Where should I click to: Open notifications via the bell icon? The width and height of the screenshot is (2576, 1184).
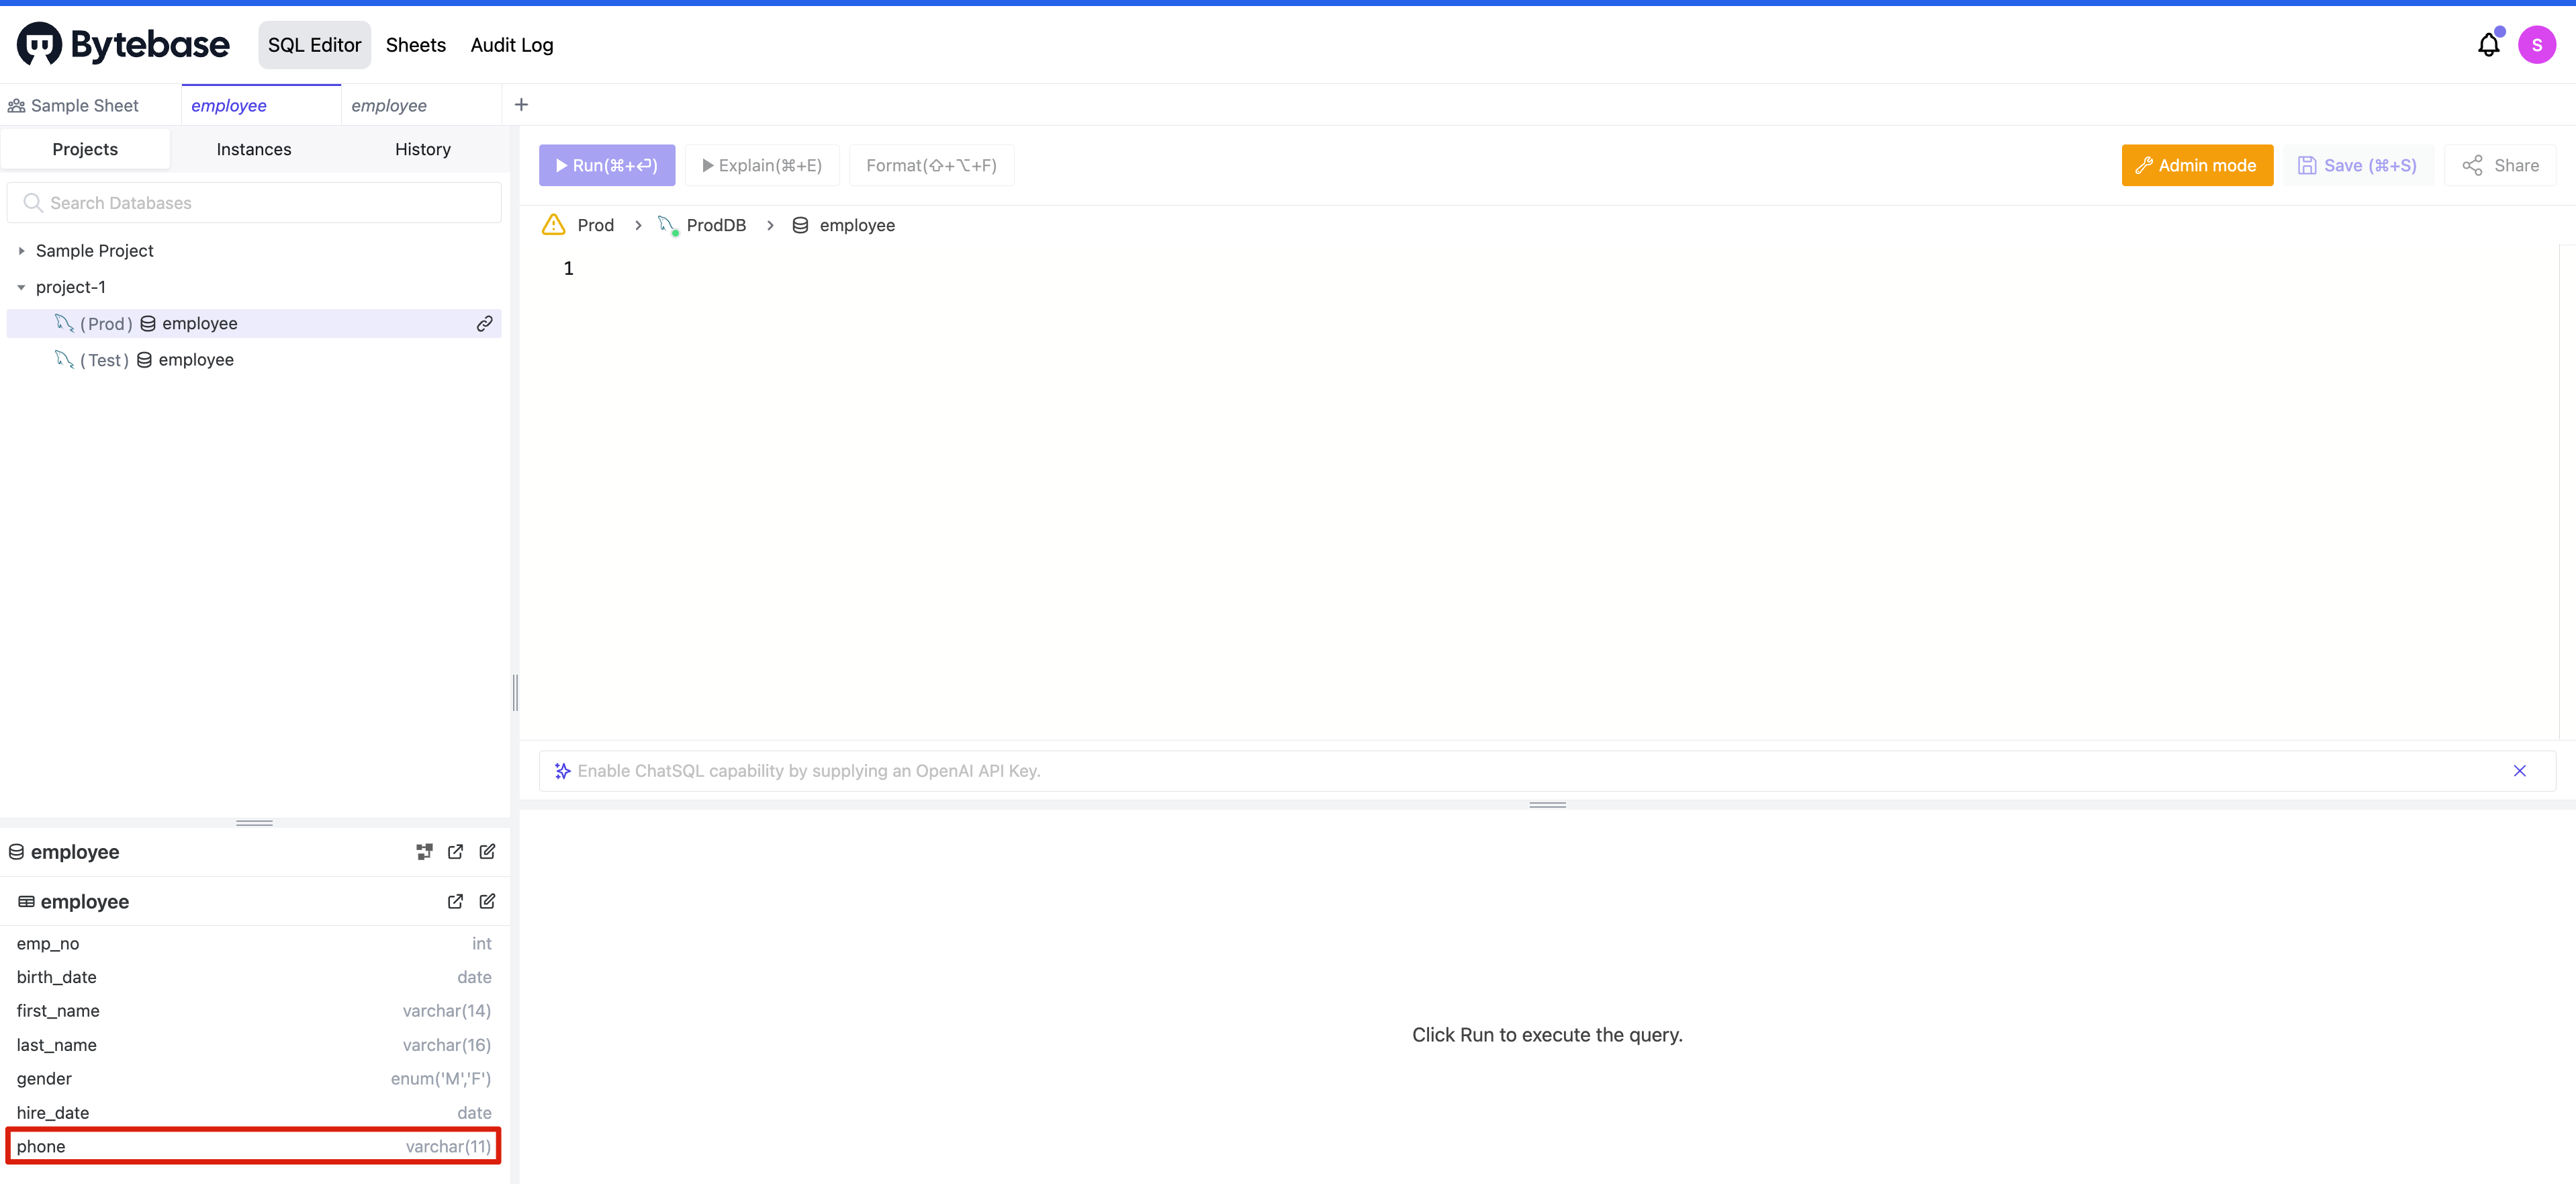click(x=2488, y=44)
